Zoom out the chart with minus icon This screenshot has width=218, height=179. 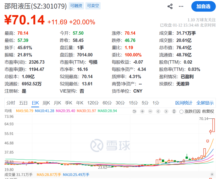[x=150, y=112]
